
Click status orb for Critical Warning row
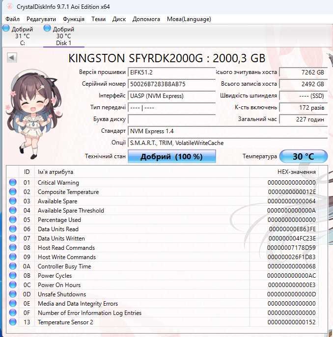pos(13,182)
